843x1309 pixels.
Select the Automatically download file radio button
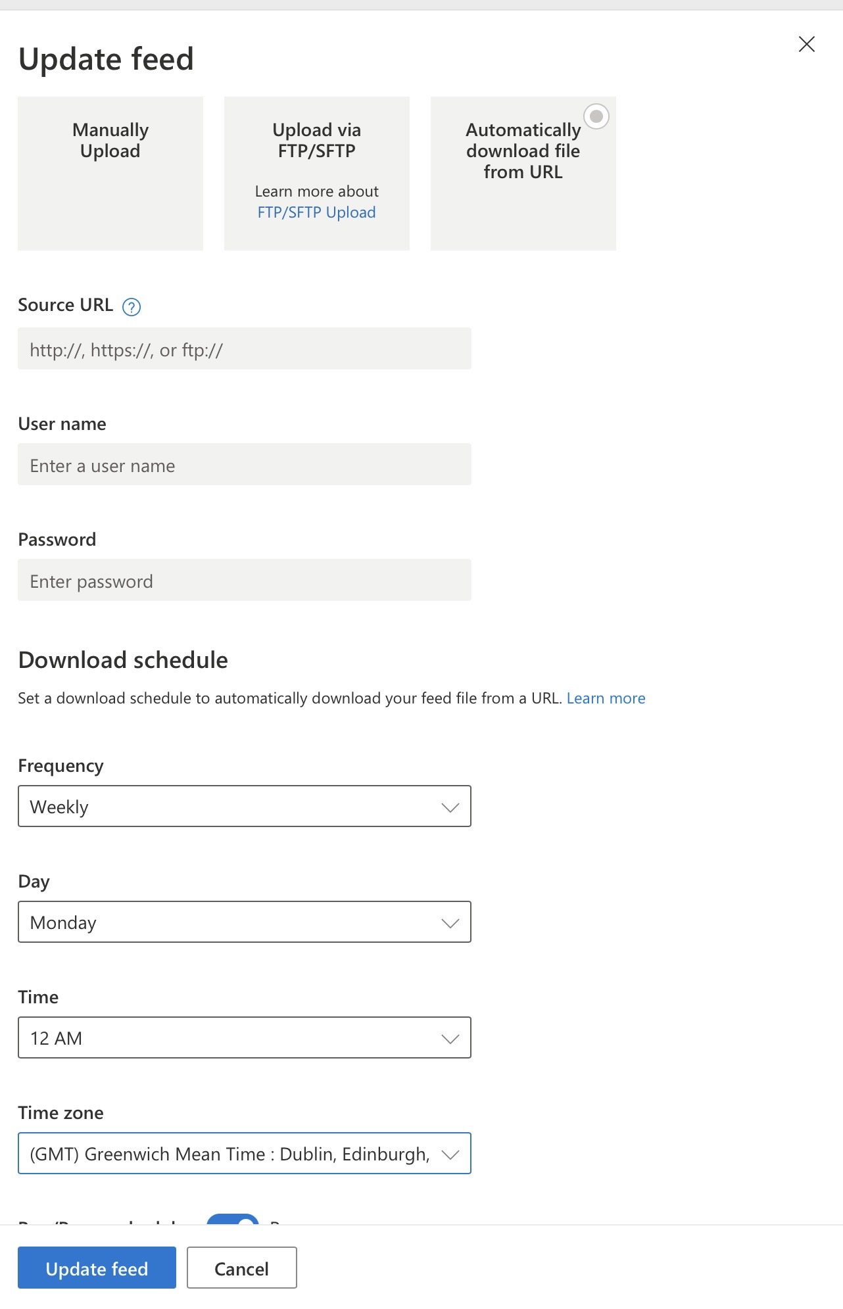[x=596, y=116]
